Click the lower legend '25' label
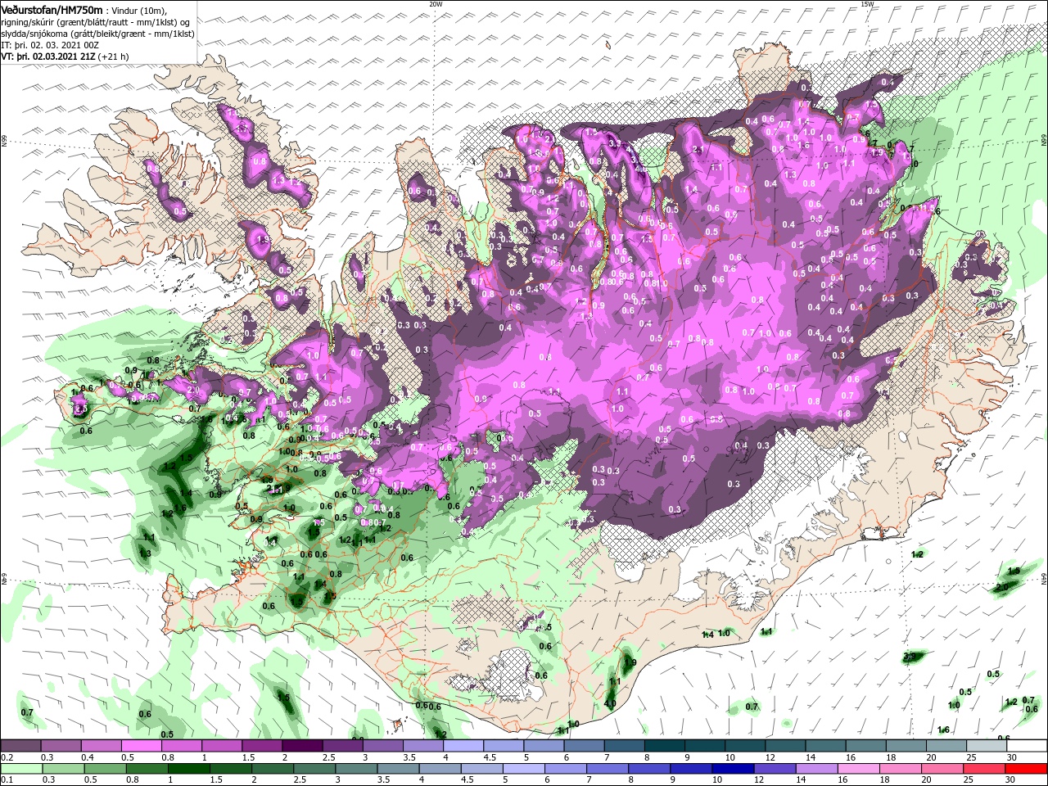1048x786 pixels. (968, 779)
